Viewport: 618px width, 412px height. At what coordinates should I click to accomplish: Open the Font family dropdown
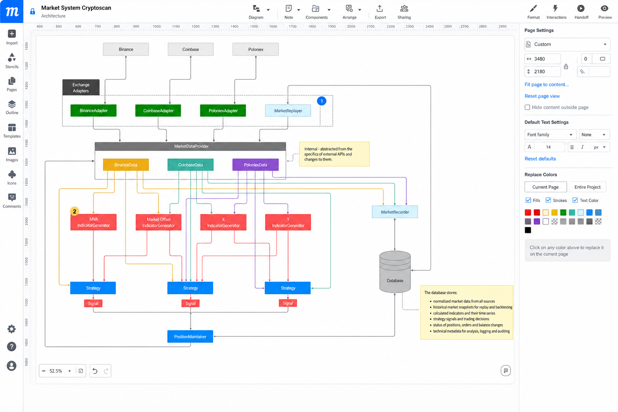point(550,135)
